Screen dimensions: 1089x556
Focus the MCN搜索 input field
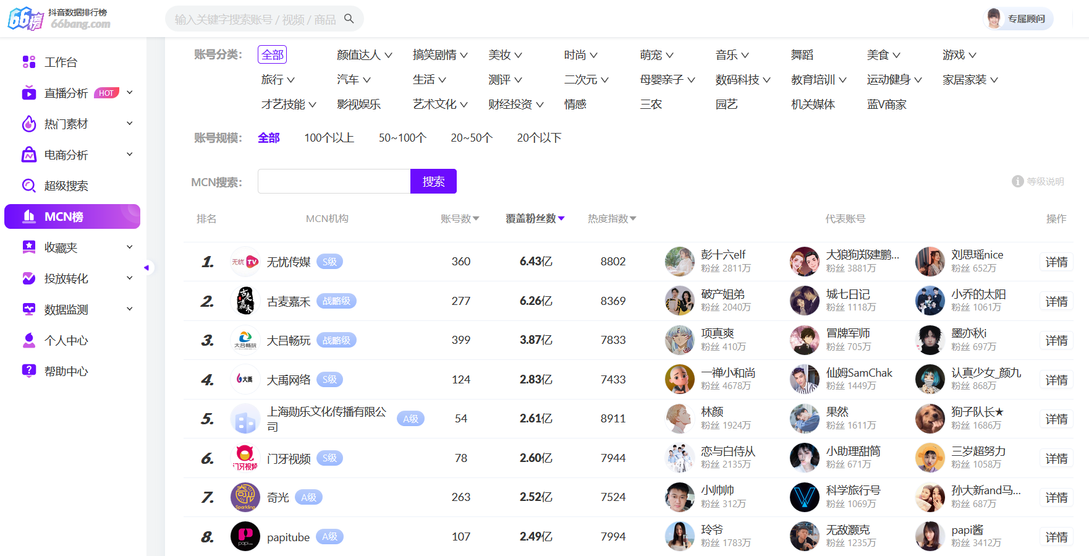click(334, 181)
